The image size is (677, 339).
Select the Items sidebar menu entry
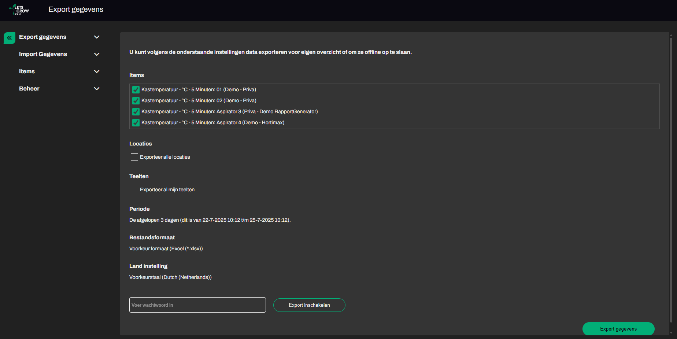click(27, 71)
